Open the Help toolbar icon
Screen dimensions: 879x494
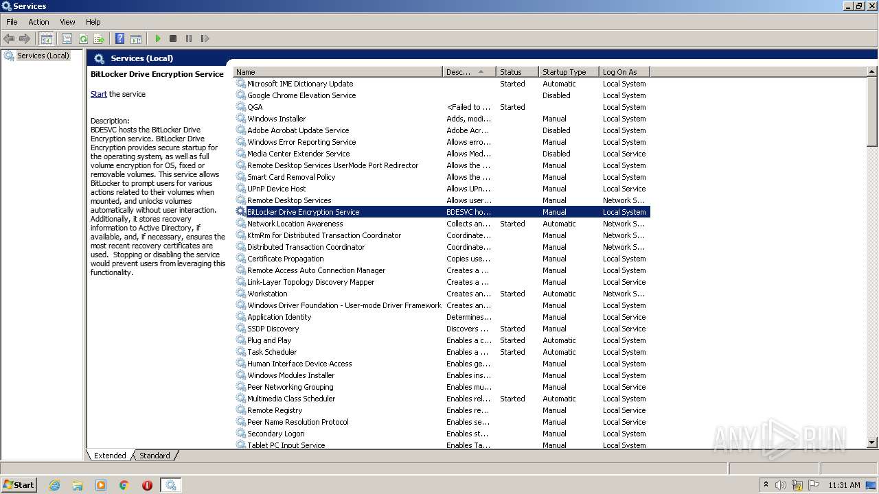(x=119, y=38)
